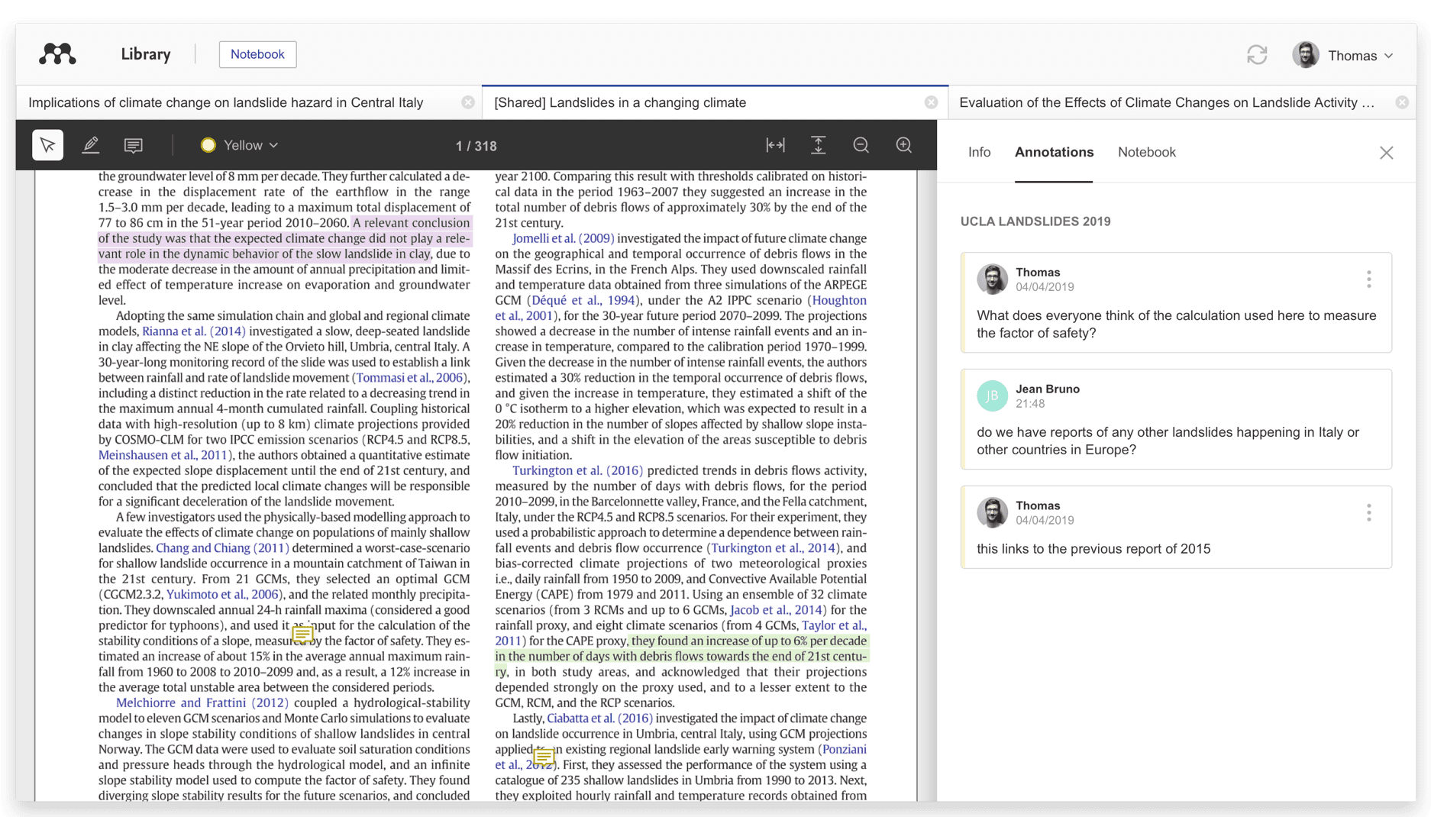Image resolution: width=1431 pixels, height=817 pixels.
Task: Open options for Thomas's factor of safety comment
Action: pos(1369,279)
